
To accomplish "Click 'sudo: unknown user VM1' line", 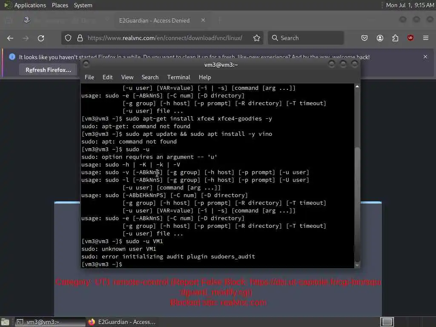I will pyautogui.click(x=119, y=249).
